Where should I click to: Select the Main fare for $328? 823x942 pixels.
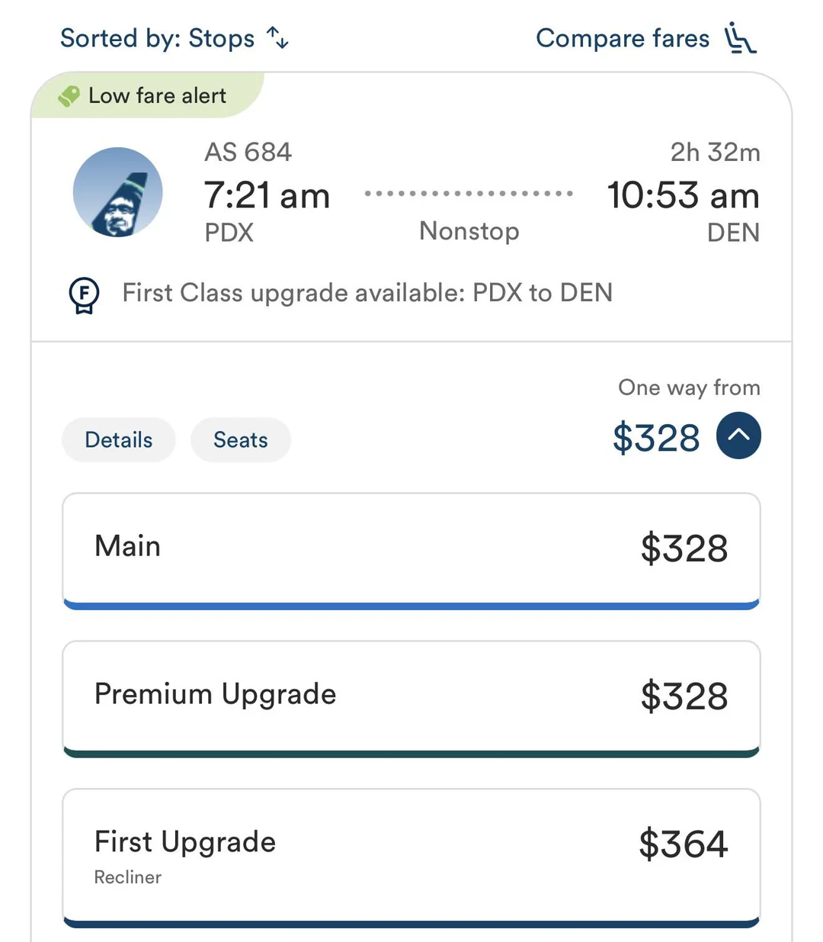click(x=411, y=548)
